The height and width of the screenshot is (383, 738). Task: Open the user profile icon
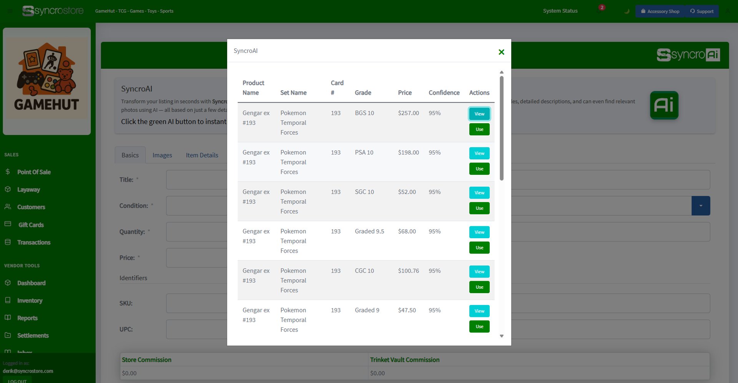click(728, 11)
